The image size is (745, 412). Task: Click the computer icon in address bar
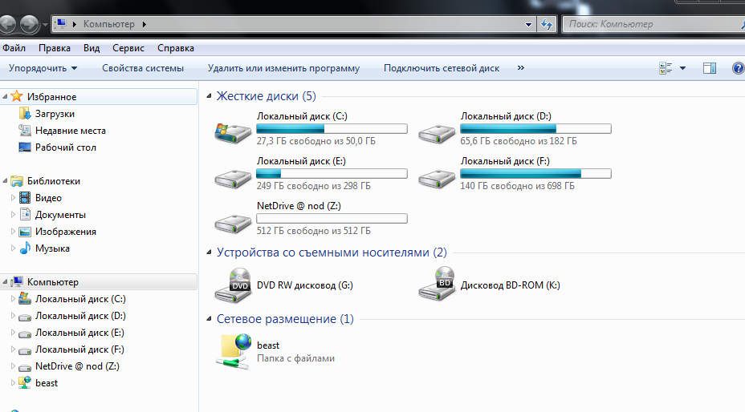pyautogui.click(x=60, y=24)
